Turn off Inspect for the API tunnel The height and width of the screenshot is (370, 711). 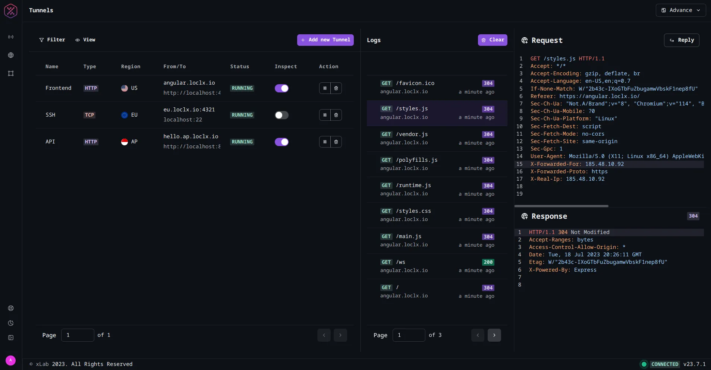[282, 142]
